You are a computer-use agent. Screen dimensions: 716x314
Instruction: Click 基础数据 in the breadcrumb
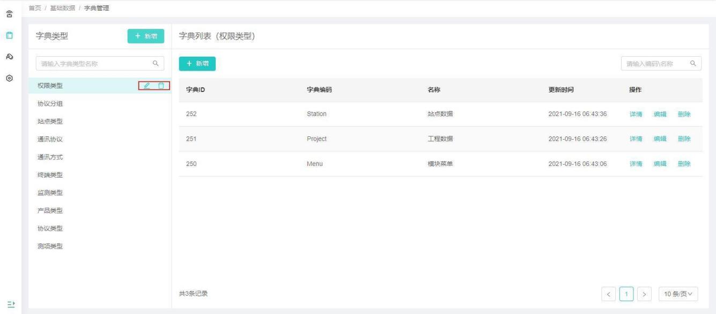(x=62, y=7)
